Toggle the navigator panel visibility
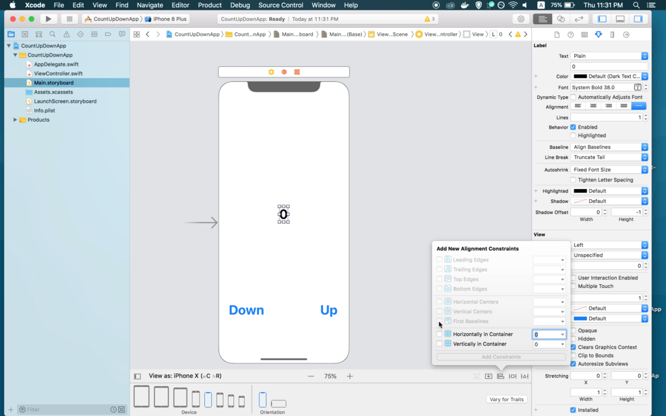The height and width of the screenshot is (416, 666). tap(602, 19)
